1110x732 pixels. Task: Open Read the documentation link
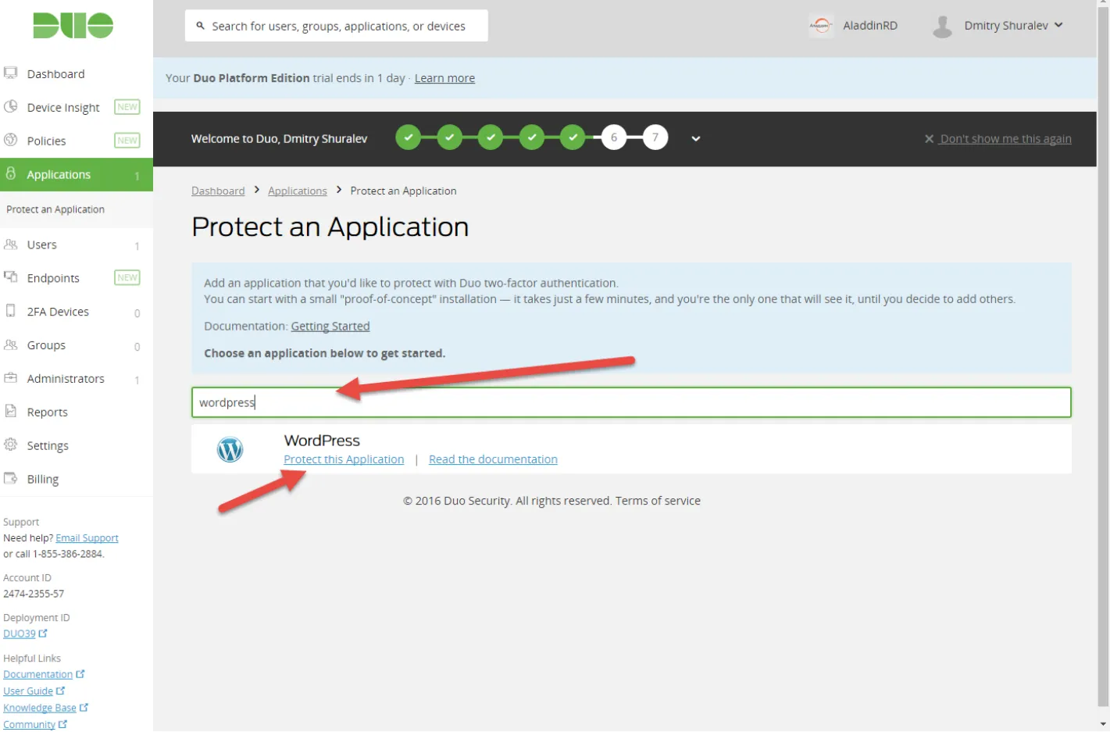point(493,459)
